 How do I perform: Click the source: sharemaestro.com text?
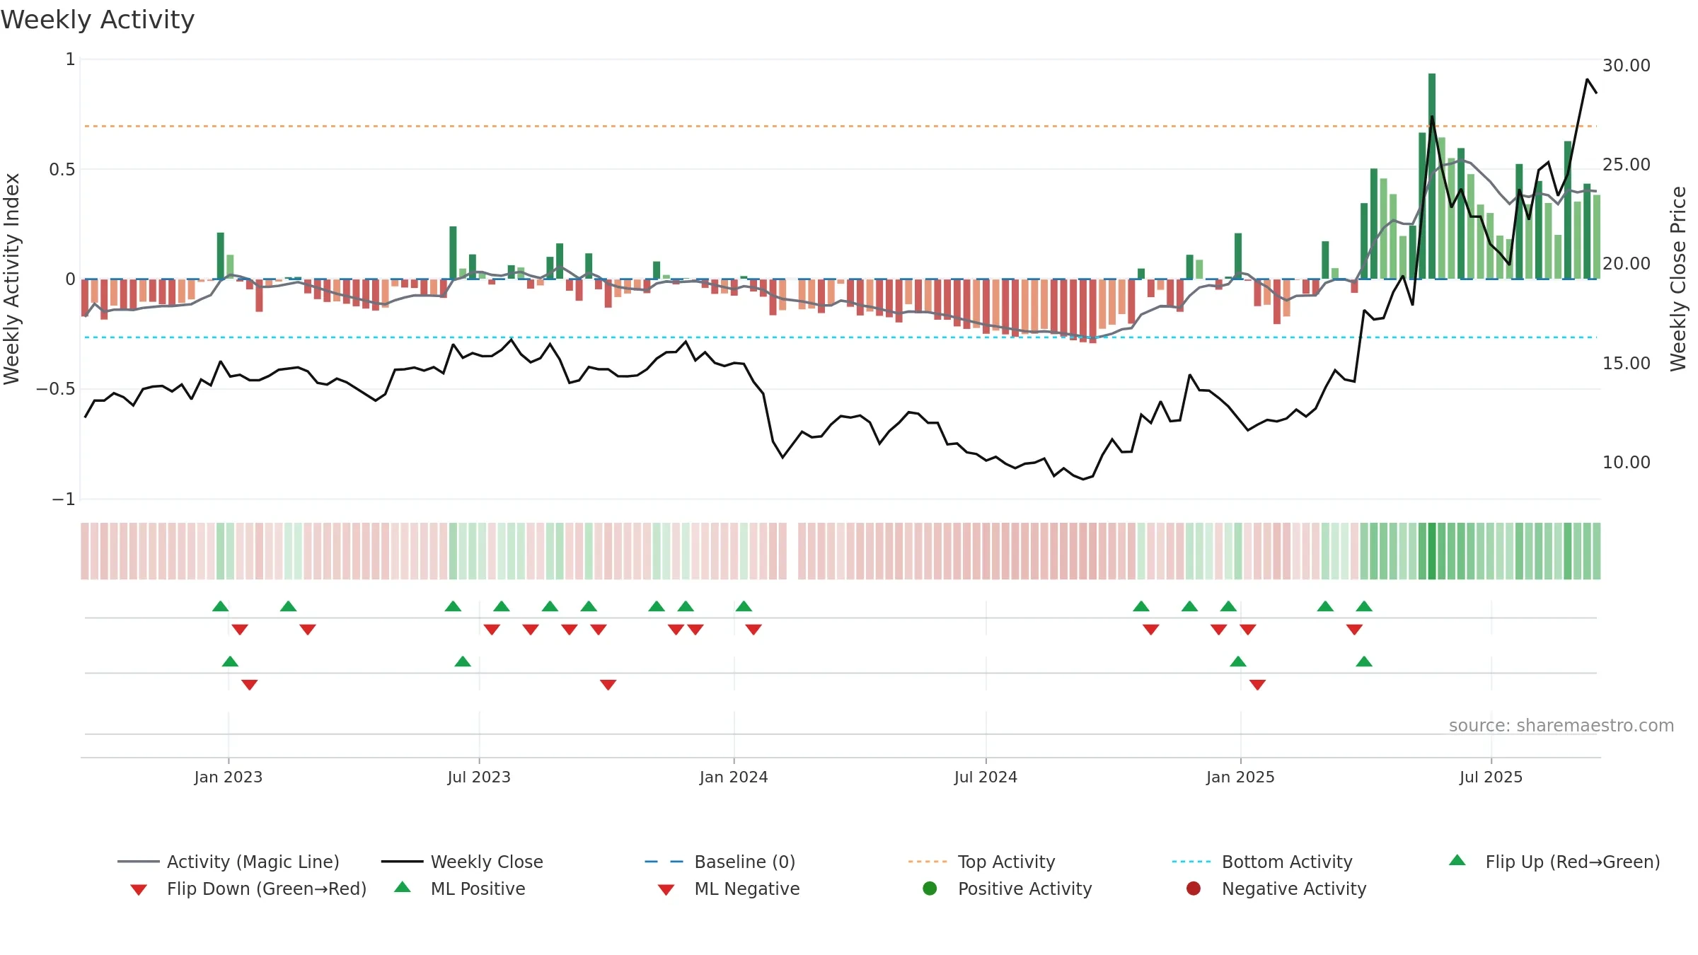pos(1561,725)
